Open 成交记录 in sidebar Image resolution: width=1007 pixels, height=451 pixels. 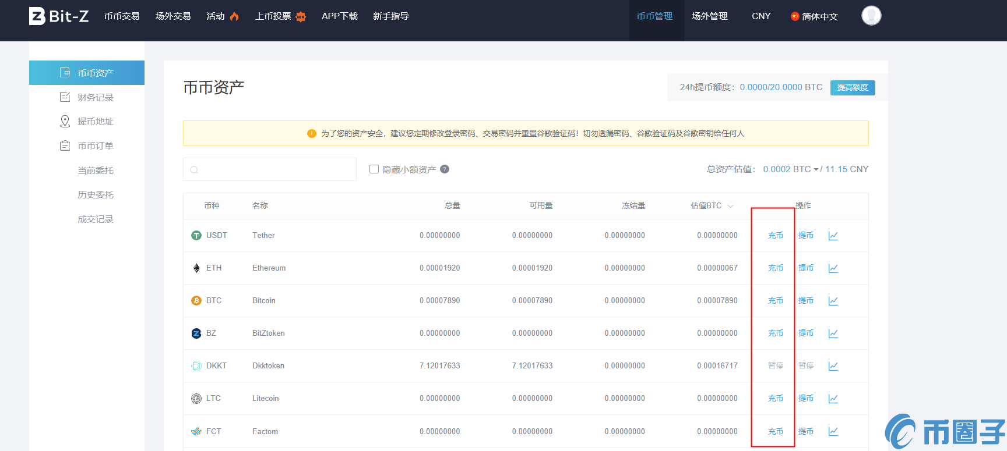tap(96, 219)
